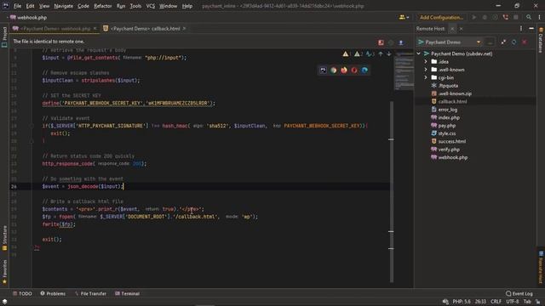The width and height of the screenshot is (545, 306).
Task: Open in PhpStorm built-in preview icon
Action: point(324,70)
